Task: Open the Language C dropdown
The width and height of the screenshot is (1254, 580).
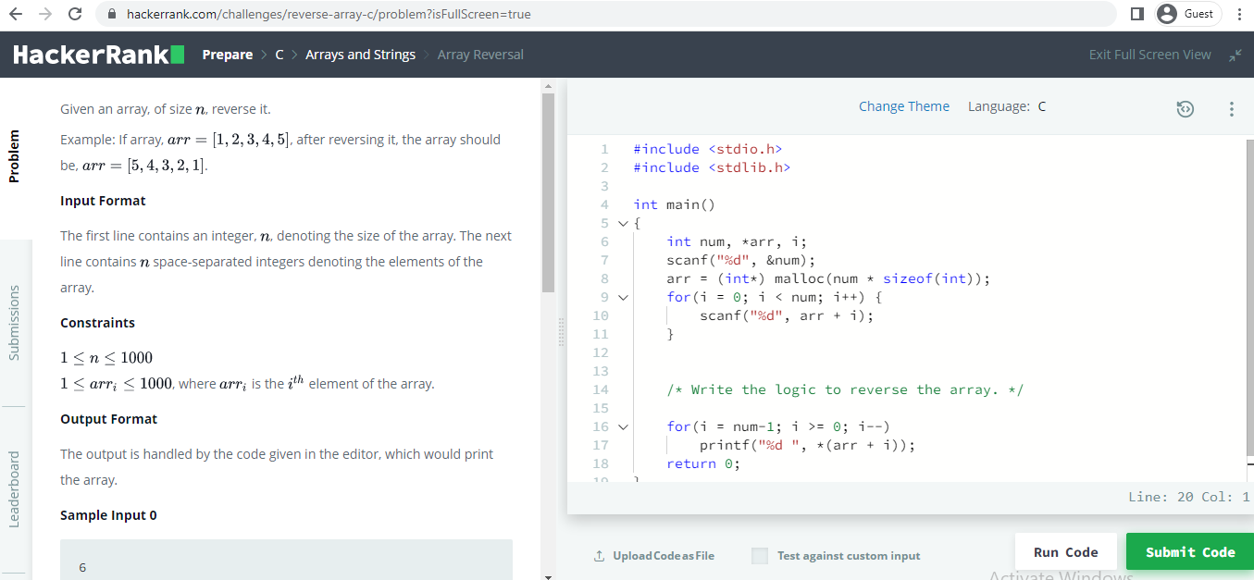Action: point(1007,106)
